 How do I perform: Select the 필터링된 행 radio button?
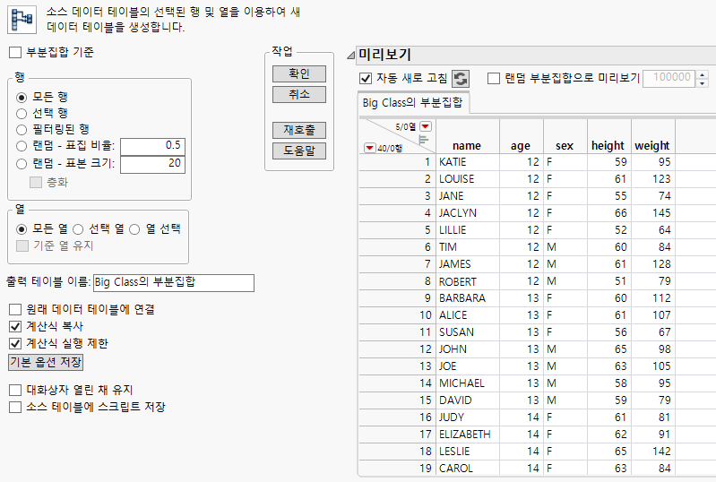(x=22, y=130)
